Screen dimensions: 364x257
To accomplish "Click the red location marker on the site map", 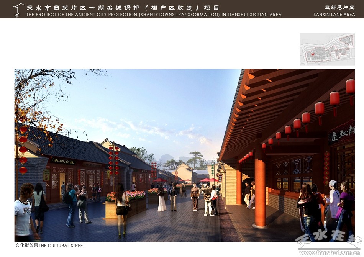I will (313, 55).
